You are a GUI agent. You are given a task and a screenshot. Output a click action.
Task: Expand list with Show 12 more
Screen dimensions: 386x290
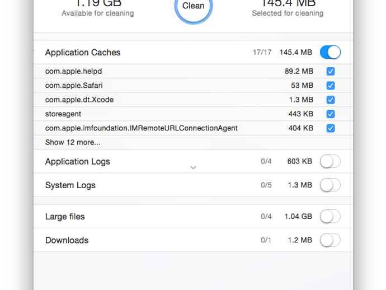click(73, 142)
